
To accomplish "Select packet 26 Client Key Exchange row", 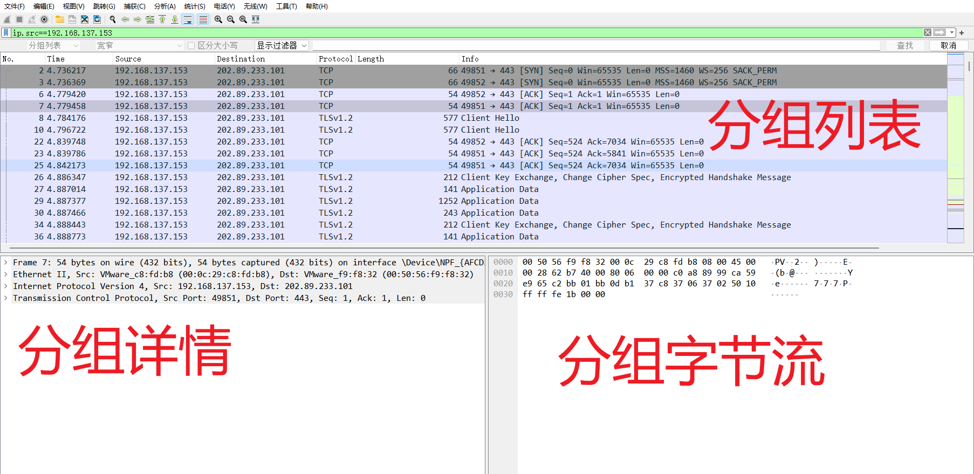I will (x=474, y=177).
